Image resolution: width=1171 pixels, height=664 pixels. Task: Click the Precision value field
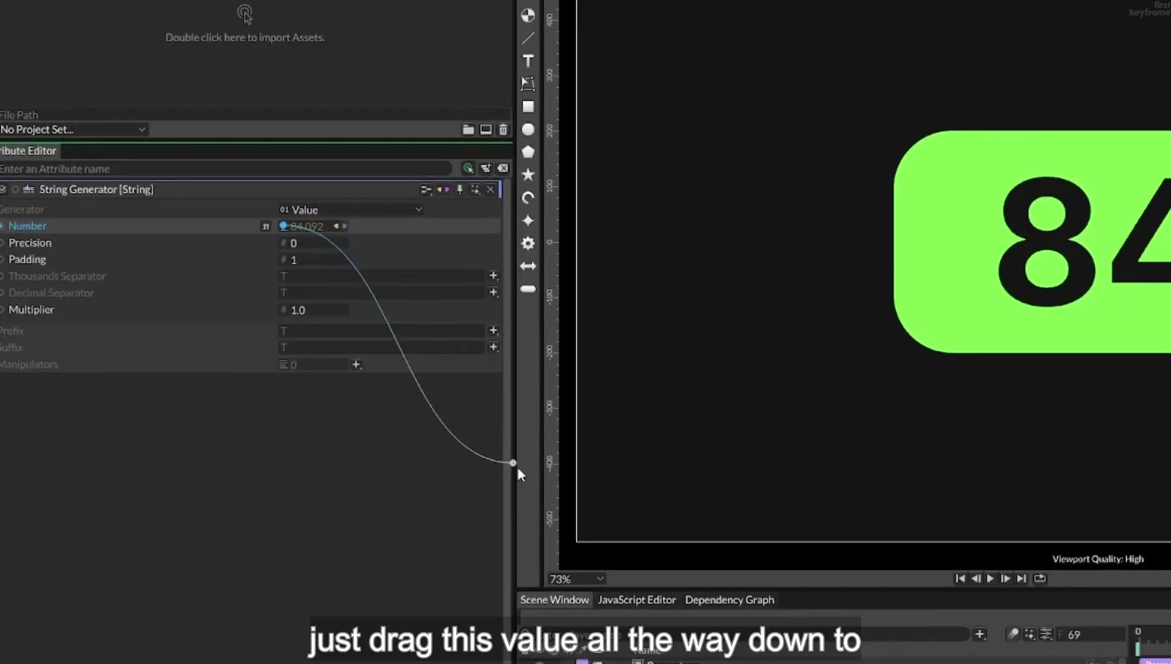coord(313,244)
